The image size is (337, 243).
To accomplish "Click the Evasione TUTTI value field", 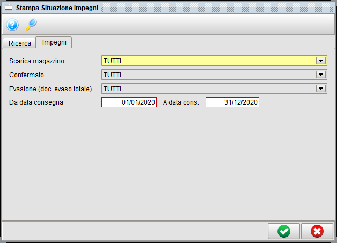I will (208, 89).
